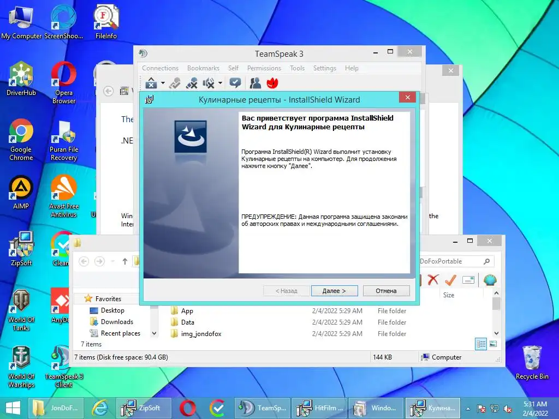This screenshot has width=559, height=419.
Task: Click TeamSpeak's mute microphone toolbar icon
Action: [192, 83]
